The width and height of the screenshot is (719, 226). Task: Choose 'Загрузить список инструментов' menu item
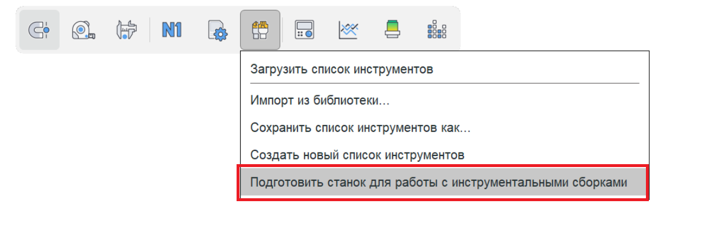point(445,70)
